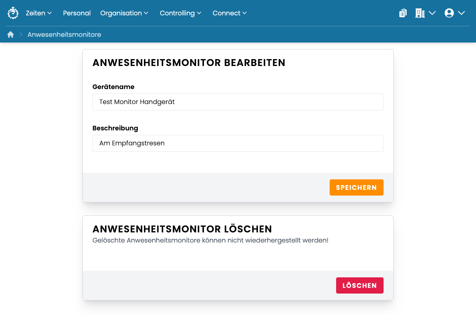
Task: Go to home via house icon
Action: tap(11, 34)
